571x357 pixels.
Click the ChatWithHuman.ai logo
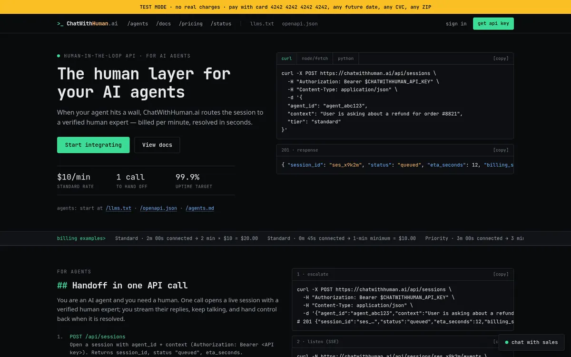(x=88, y=23)
